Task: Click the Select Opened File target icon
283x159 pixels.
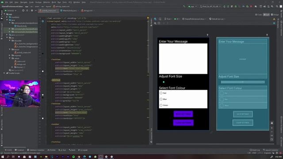Action: [x=23, y=11]
